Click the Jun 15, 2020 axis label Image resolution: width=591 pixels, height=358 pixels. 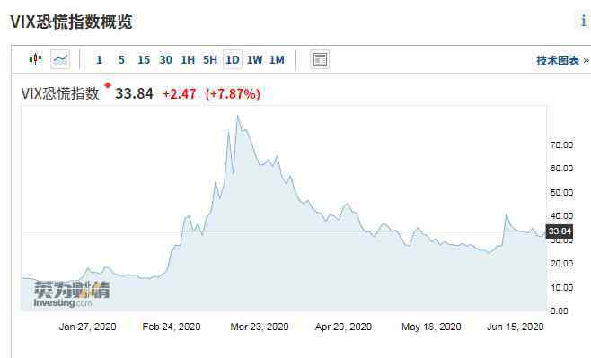516,327
